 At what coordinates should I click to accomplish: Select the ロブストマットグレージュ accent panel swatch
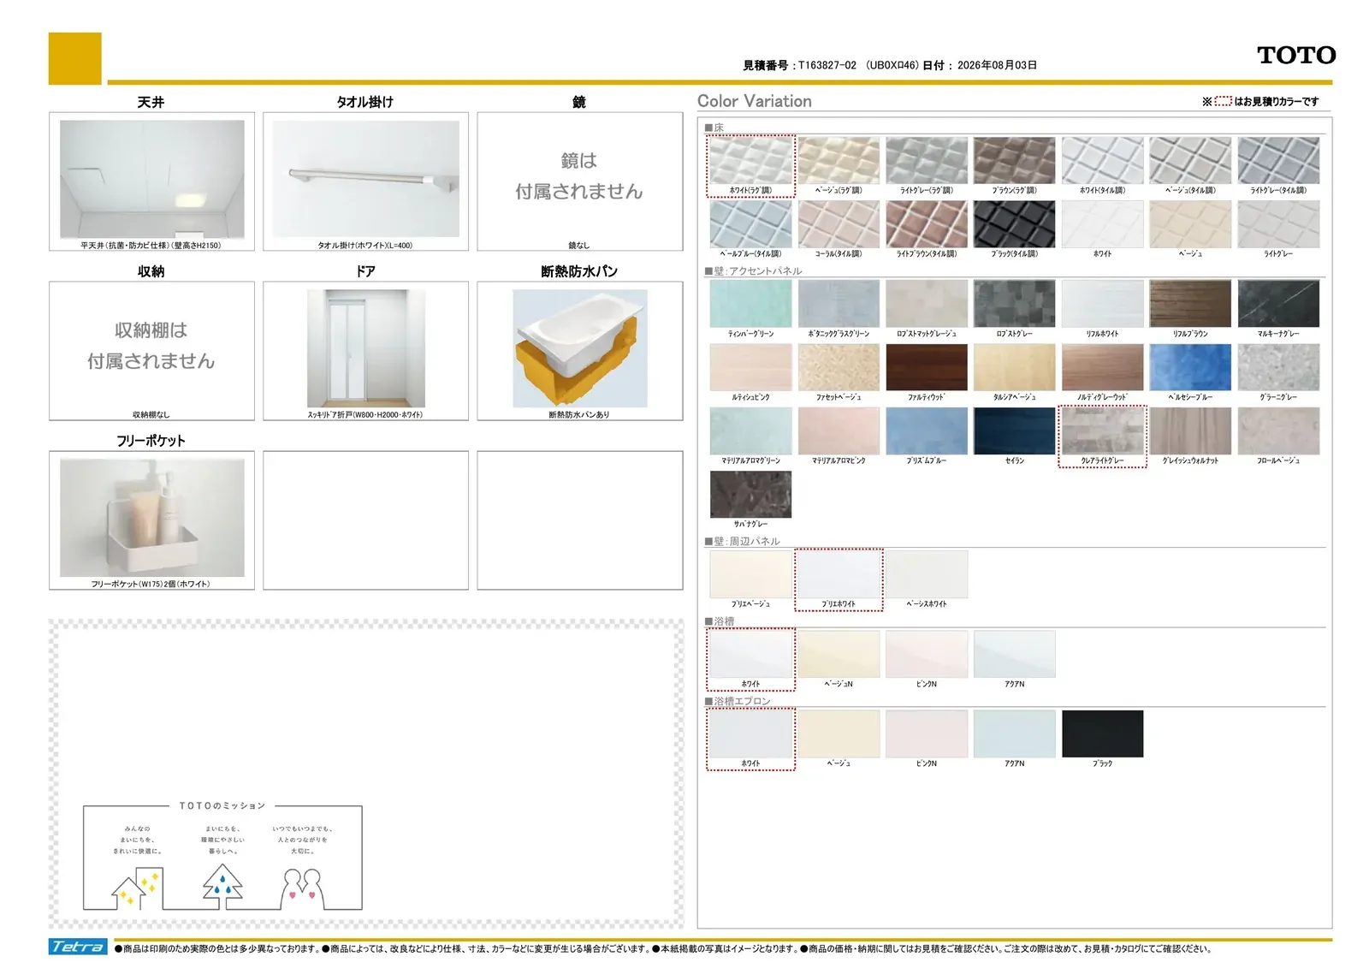pos(927,304)
